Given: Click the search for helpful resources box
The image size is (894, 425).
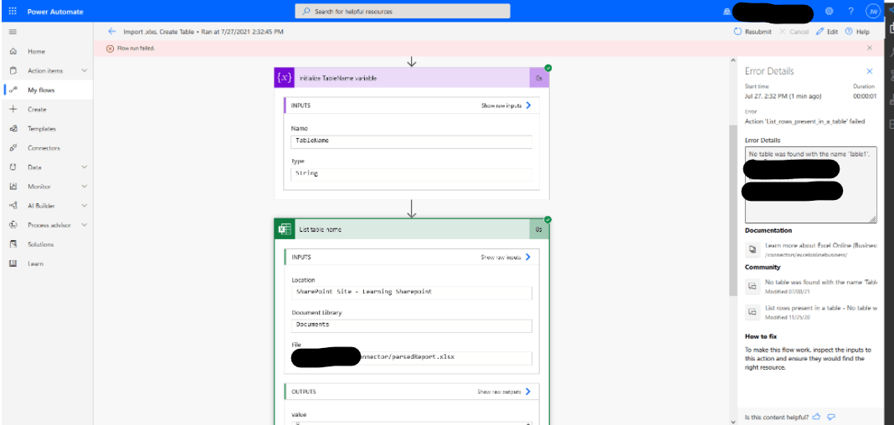Looking at the screenshot, I should pos(403,12).
